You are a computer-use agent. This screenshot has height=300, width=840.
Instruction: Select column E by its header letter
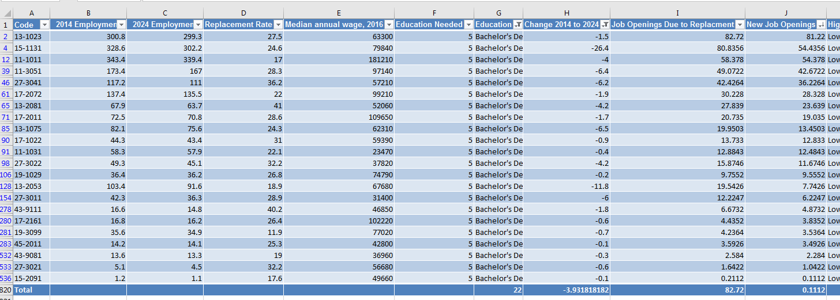tap(339, 13)
